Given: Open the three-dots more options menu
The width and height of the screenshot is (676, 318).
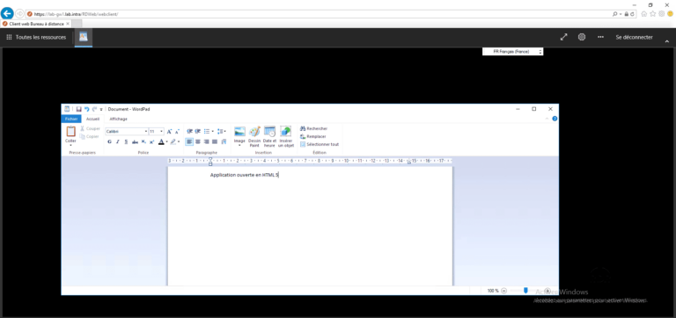Looking at the screenshot, I should 600,37.
